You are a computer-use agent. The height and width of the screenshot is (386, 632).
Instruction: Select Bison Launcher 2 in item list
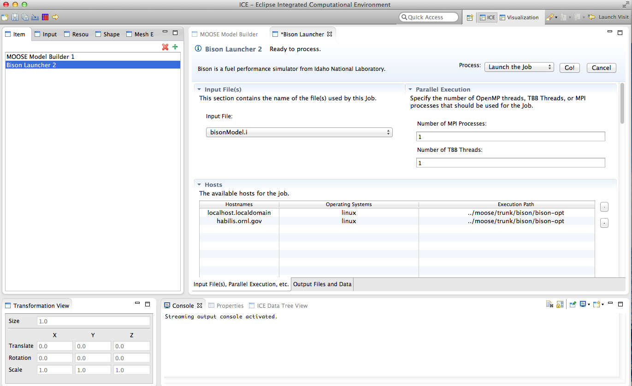tap(92, 65)
